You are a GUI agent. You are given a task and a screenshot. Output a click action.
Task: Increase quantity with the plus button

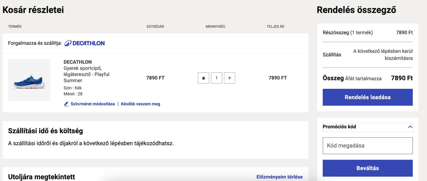point(230,78)
